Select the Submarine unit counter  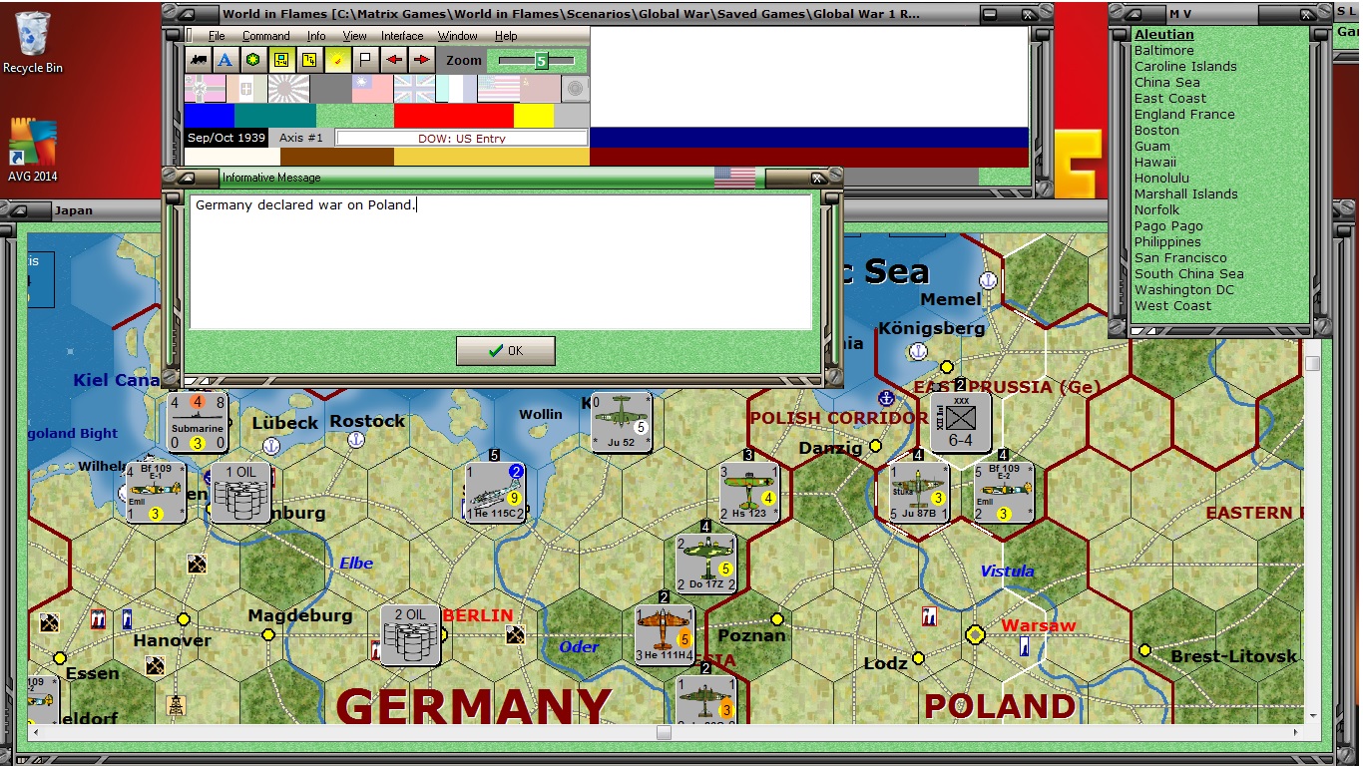pyautogui.click(x=198, y=423)
